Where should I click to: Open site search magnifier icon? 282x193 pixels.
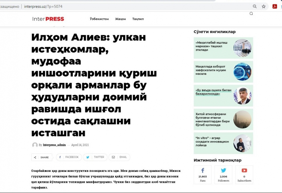click(x=251, y=13)
